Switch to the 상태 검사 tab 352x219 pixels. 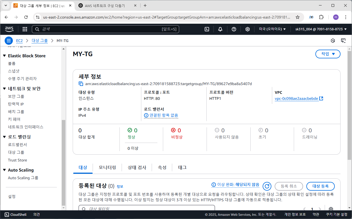click(x=137, y=167)
